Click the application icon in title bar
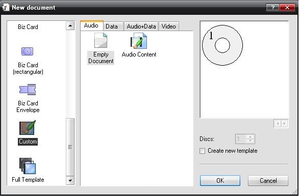Screen dimensions: 299x196 (x=6, y=8)
